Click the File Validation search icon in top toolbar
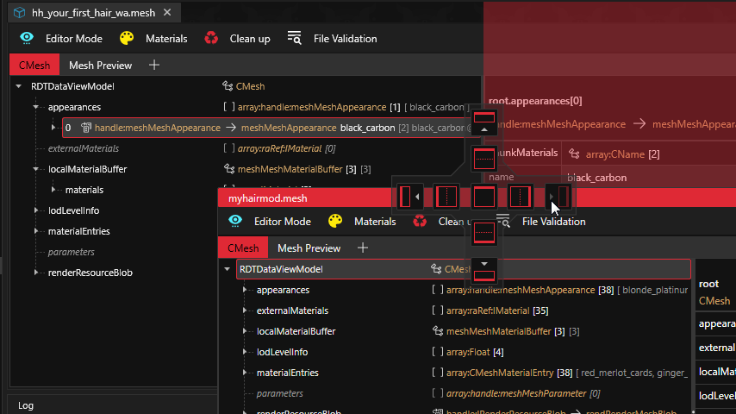The height and width of the screenshot is (414, 736). (295, 39)
